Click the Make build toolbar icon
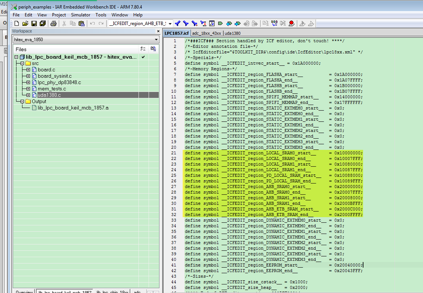The width and height of the screenshot is (423, 293). point(274,24)
